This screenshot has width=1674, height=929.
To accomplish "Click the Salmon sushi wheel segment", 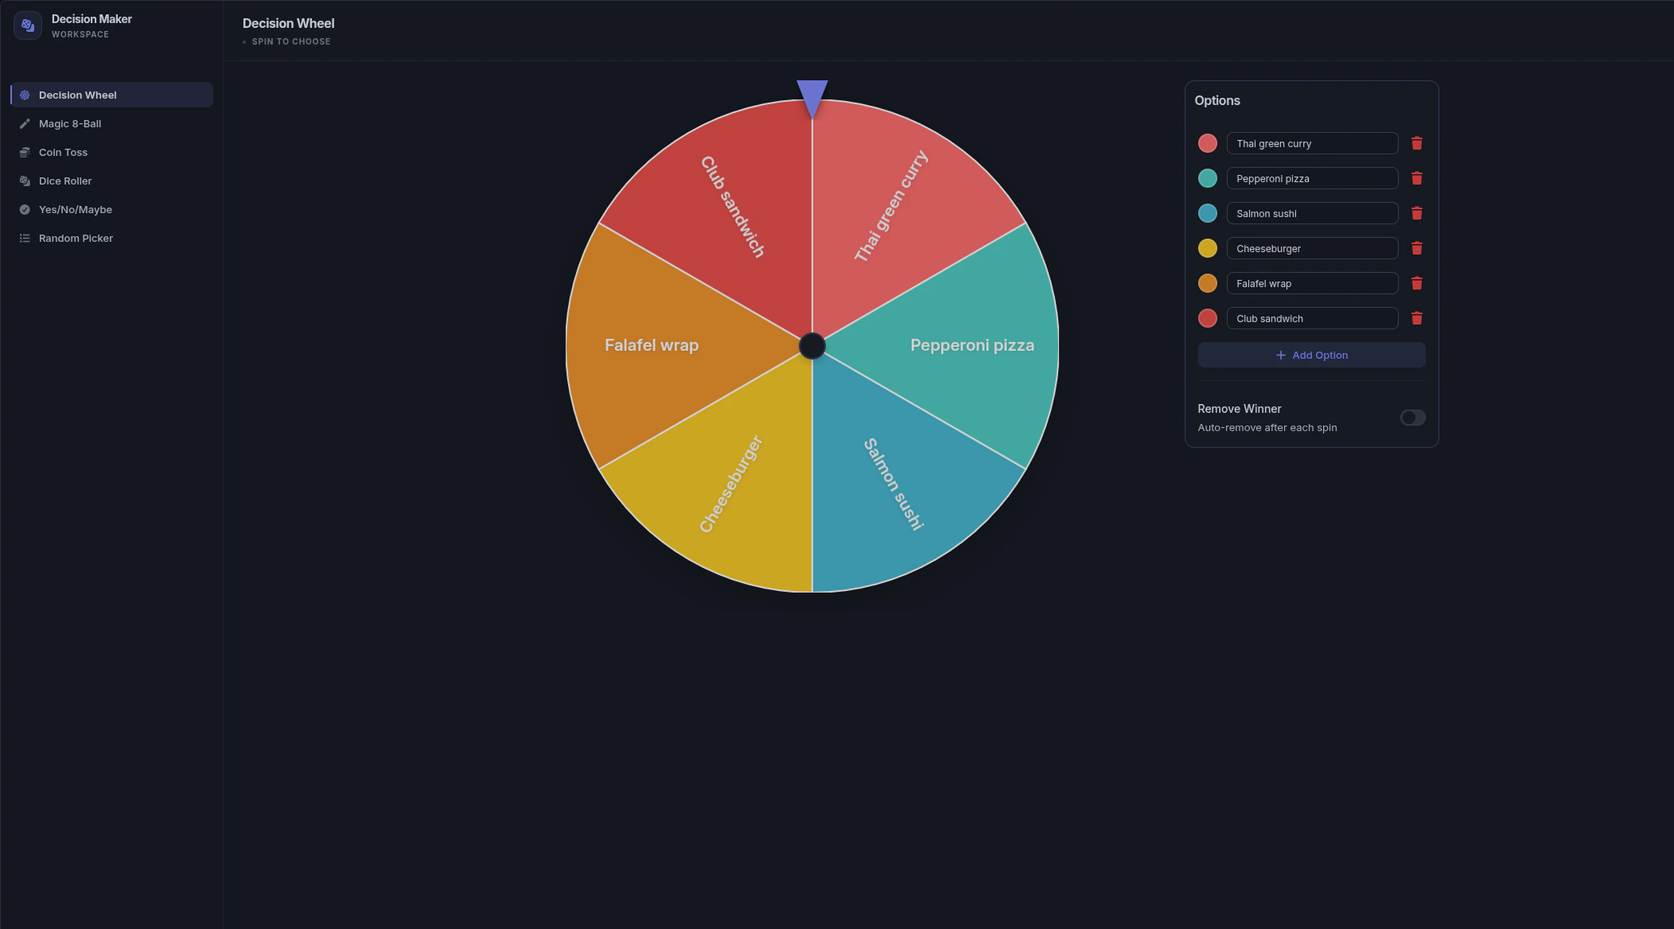I will (x=893, y=484).
